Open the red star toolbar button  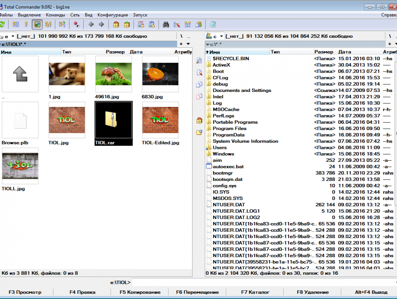click(76, 24)
